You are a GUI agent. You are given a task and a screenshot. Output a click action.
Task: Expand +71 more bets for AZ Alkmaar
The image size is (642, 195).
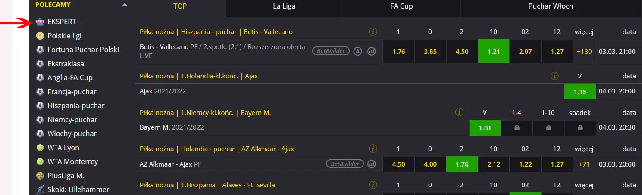584,164
